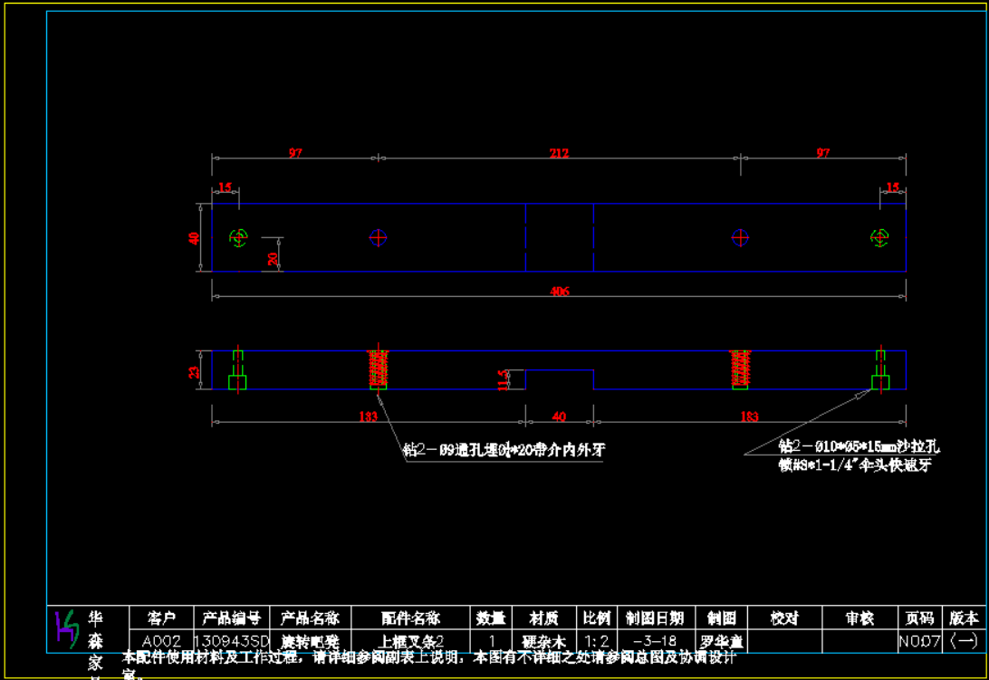Viewport: 989px width, 680px height.
Task: Pick the left blue through-hole circle in top view
Action: tap(379, 237)
